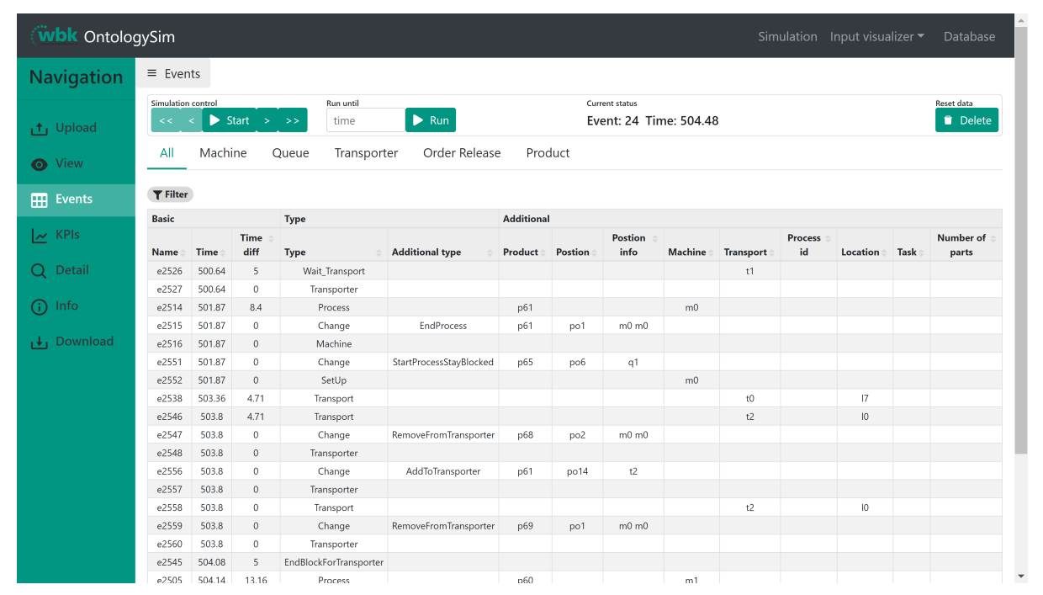The height and width of the screenshot is (595, 1043).
Task: Switch to the Machine tab
Action: [x=223, y=153]
